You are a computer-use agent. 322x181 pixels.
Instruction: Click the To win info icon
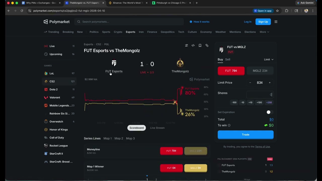coord(229,125)
